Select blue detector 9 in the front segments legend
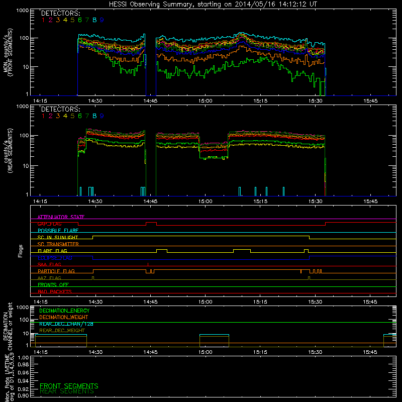The image size is (402, 402). (102, 20)
